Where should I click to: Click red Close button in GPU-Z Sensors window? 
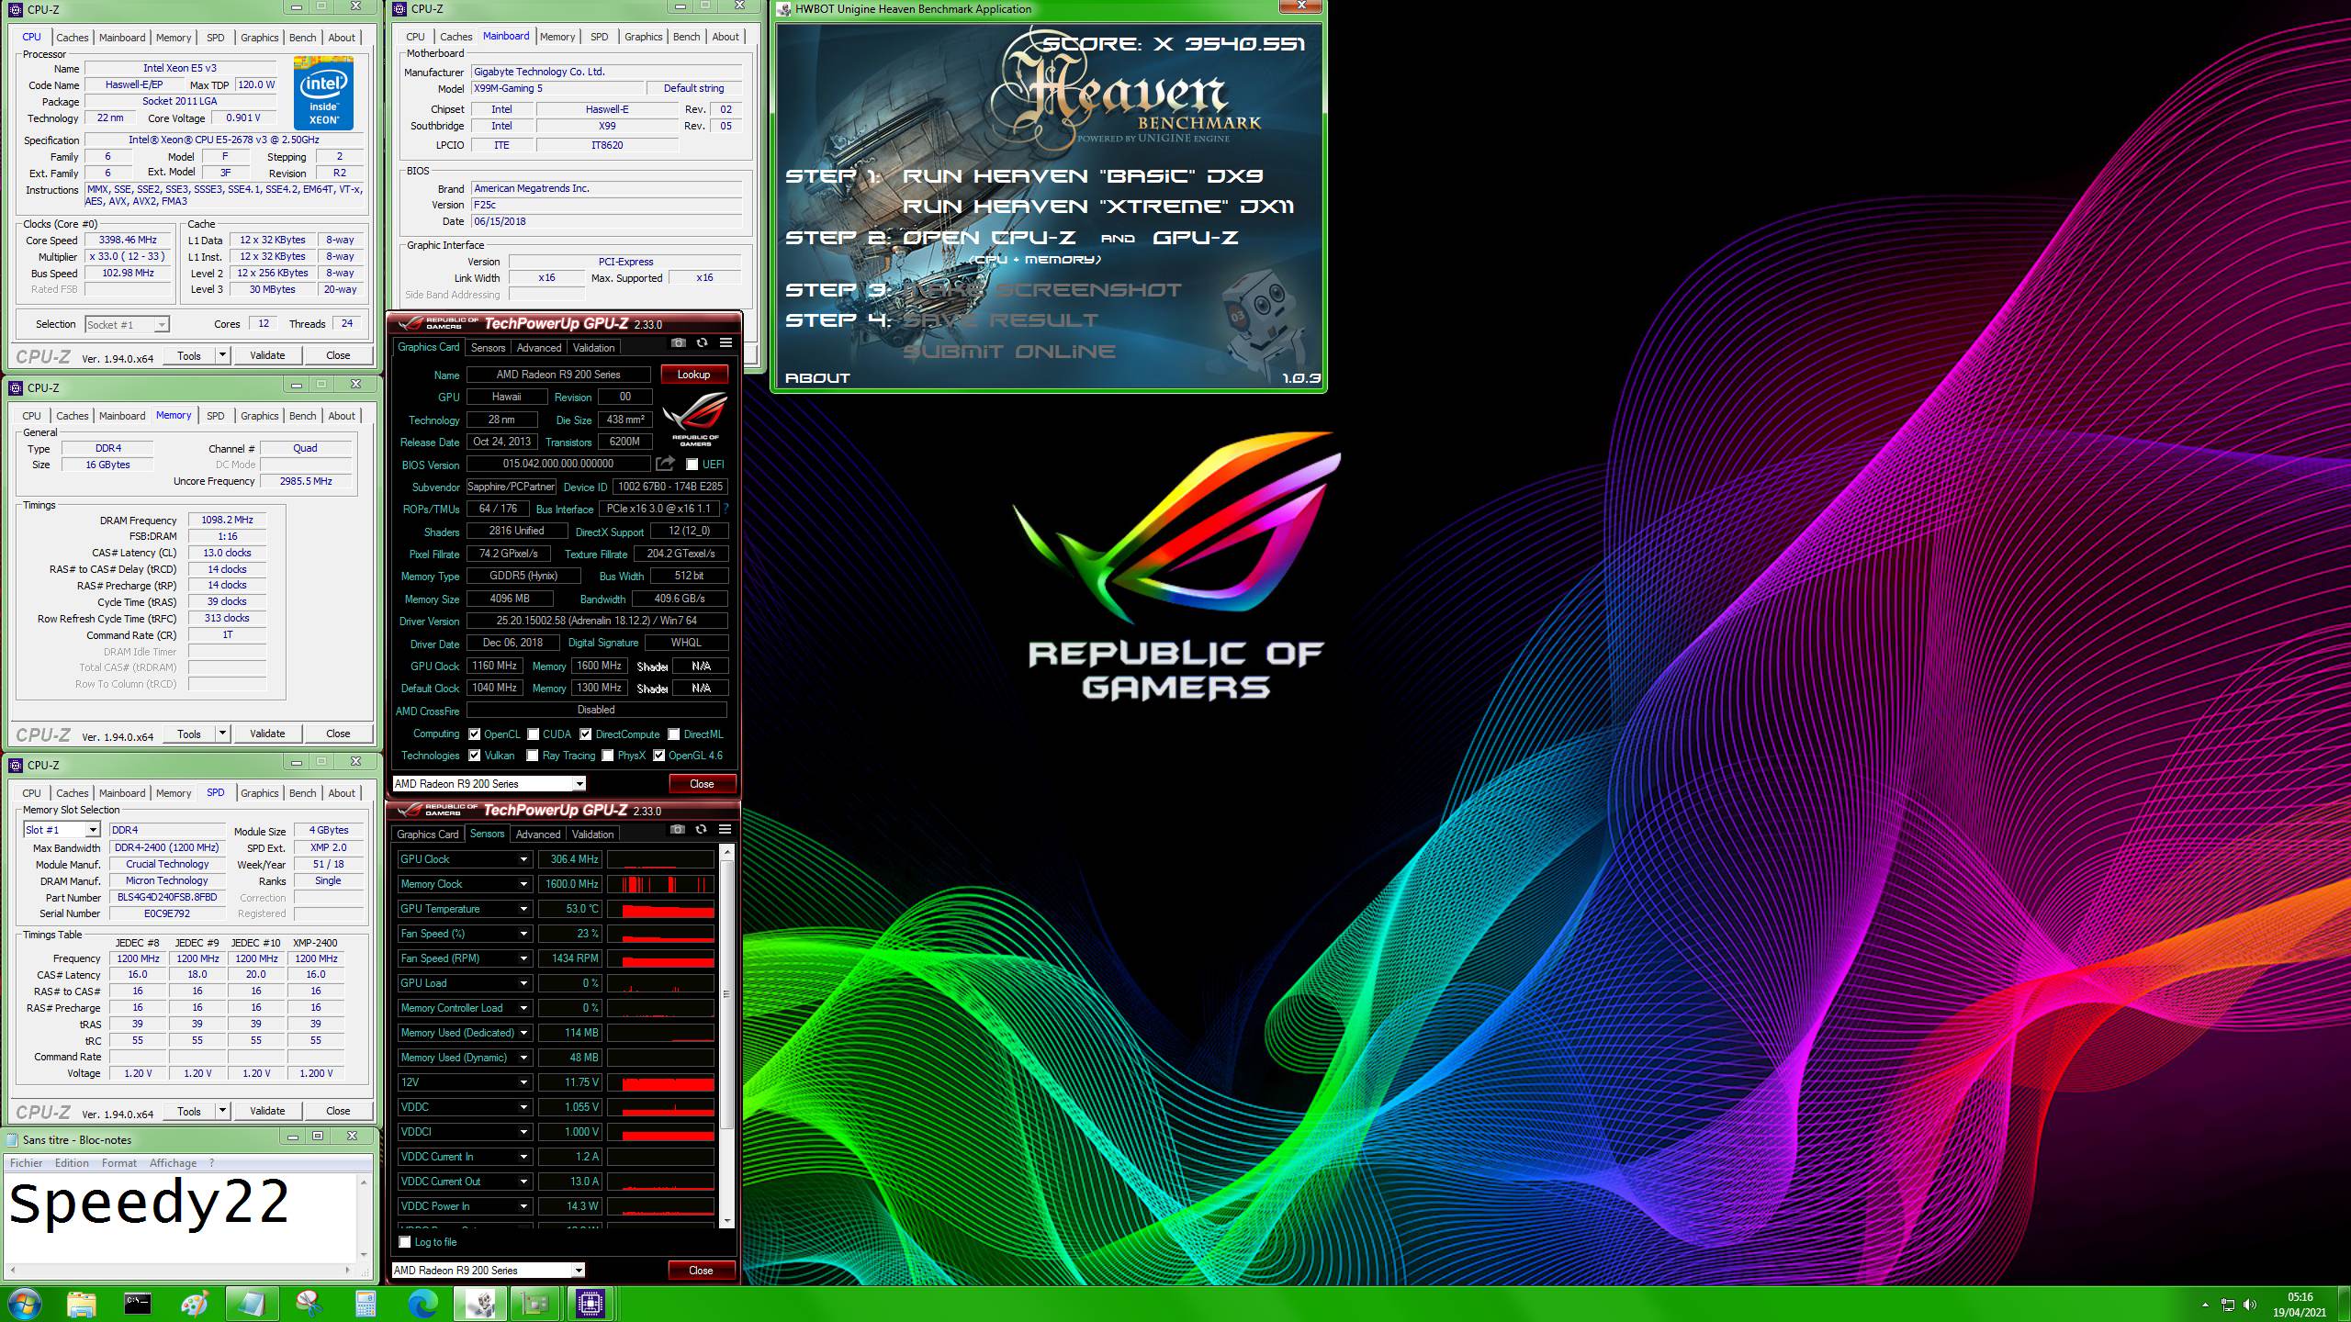(701, 1271)
